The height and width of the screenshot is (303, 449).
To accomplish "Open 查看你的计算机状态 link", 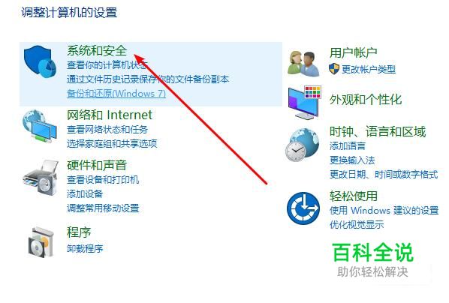I will [x=107, y=65].
